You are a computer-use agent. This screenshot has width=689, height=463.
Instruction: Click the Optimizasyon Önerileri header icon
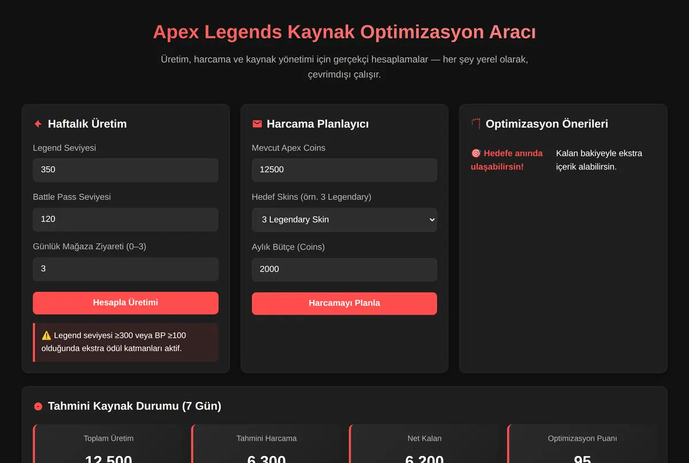(475, 124)
